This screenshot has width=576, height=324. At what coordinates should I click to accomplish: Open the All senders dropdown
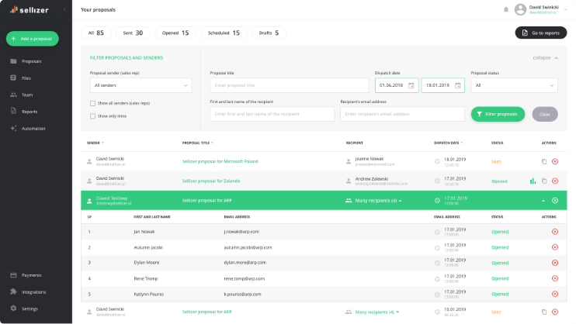[141, 85]
